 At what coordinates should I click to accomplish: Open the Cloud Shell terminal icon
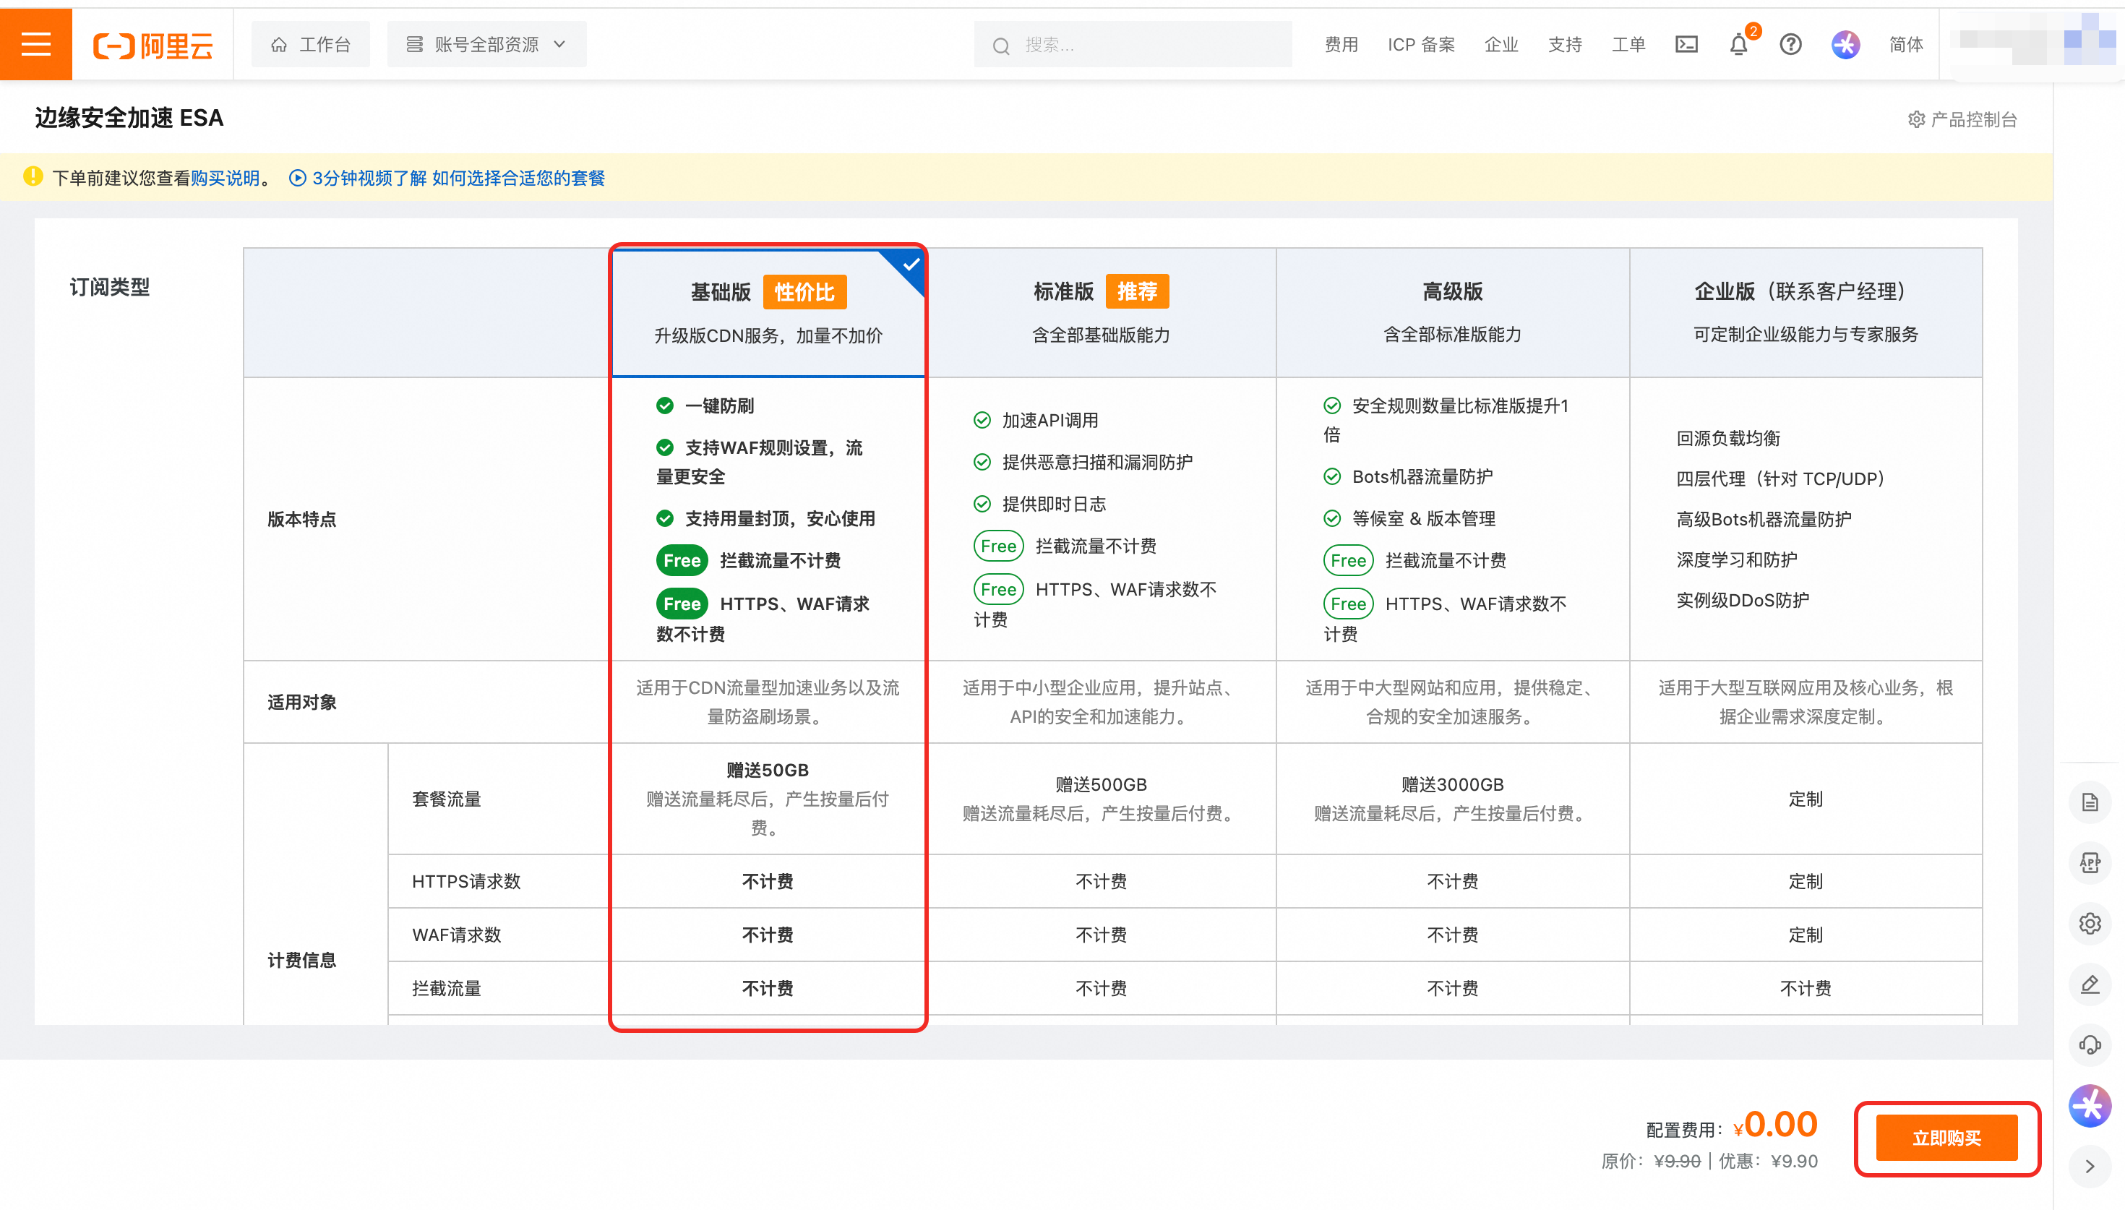click(1686, 45)
